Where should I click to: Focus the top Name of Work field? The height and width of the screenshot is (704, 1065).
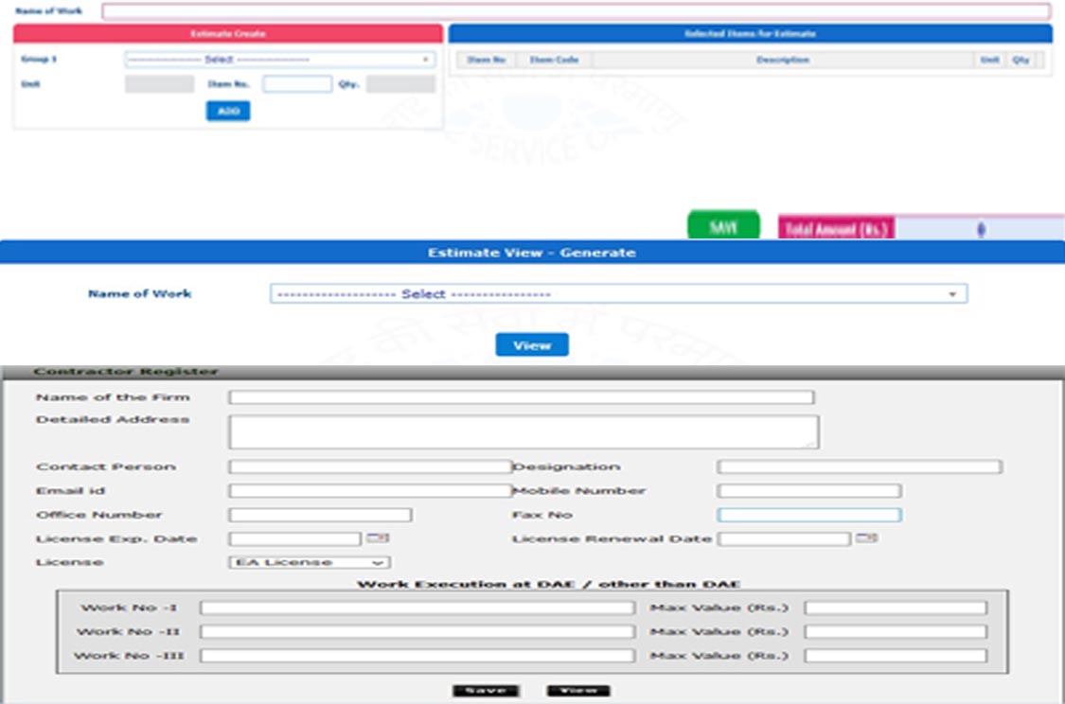[x=576, y=11]
